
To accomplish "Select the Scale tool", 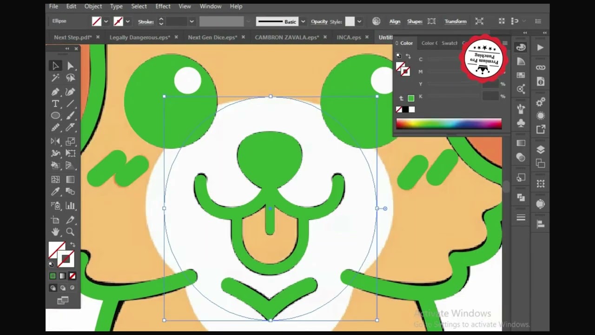I will [x=71, y=141].
